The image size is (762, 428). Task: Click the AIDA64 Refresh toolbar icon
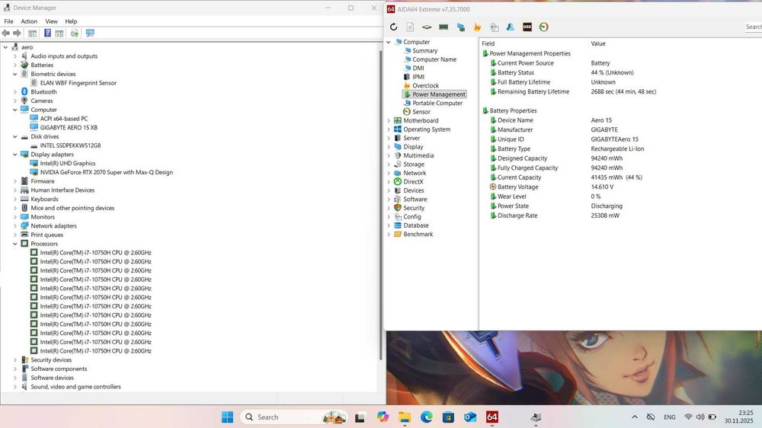click(x=394, y=27)
